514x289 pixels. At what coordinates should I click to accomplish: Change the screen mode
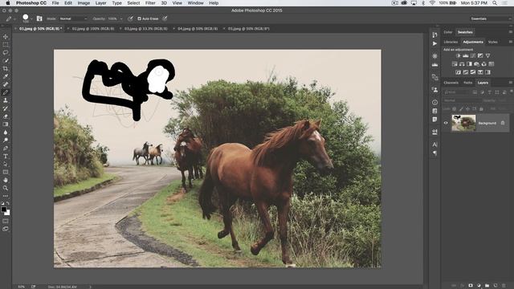6,229
